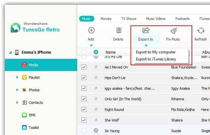Check the So Young checkbox
This screenshot has height=135, width=210.
point(84,130)
